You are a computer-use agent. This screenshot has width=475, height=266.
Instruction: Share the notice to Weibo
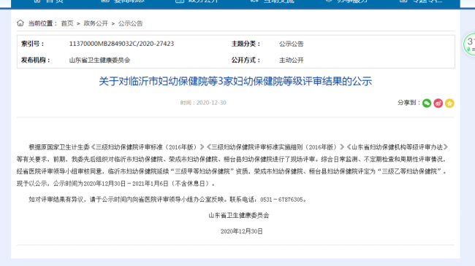438,103
